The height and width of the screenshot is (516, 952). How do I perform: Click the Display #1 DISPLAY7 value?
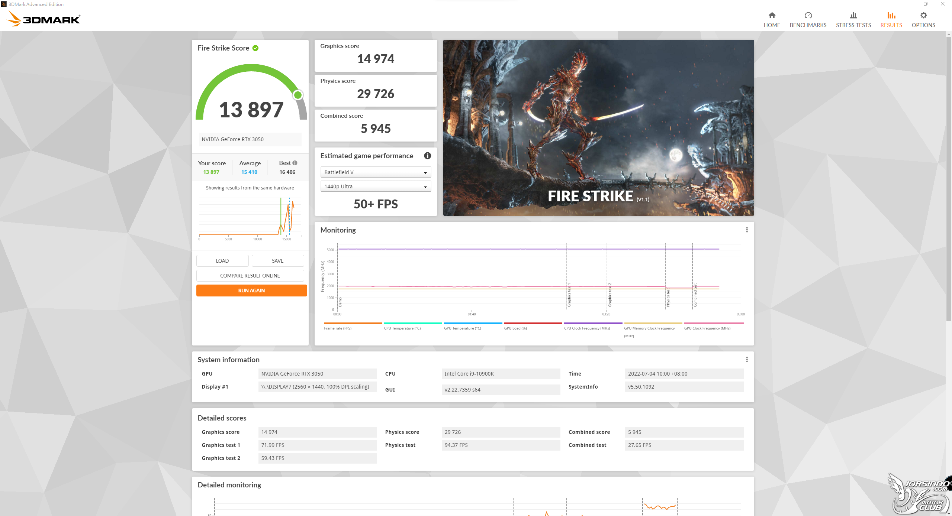tap(318, 387)
